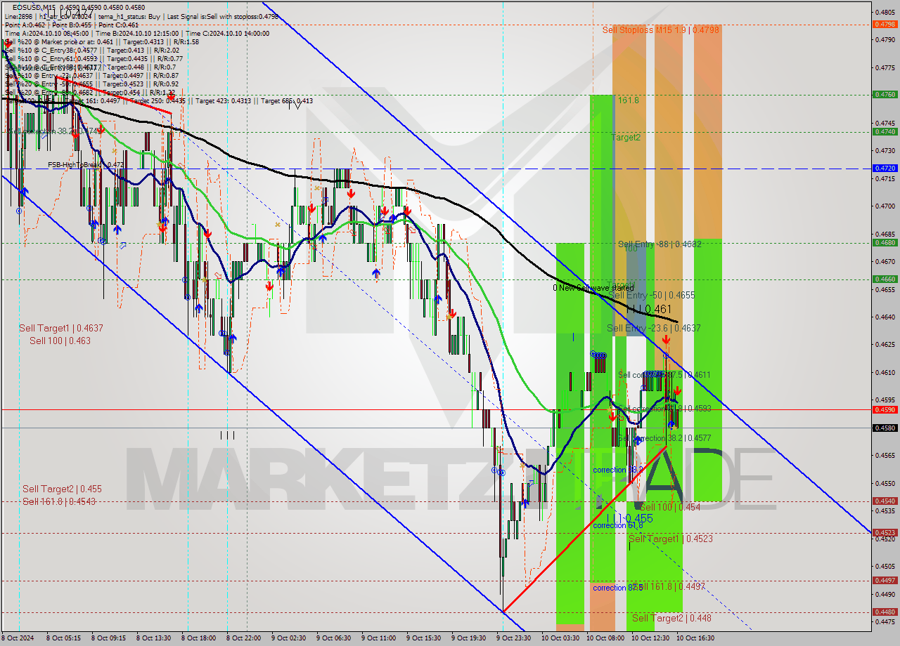
Task: Click the '9 Oct 23:30' time axis label
Action: tap(513, 638)
